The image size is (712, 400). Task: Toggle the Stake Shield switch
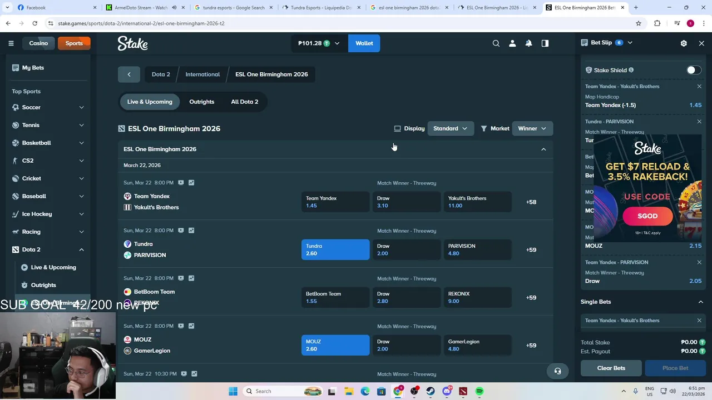[x=693, y=70]
